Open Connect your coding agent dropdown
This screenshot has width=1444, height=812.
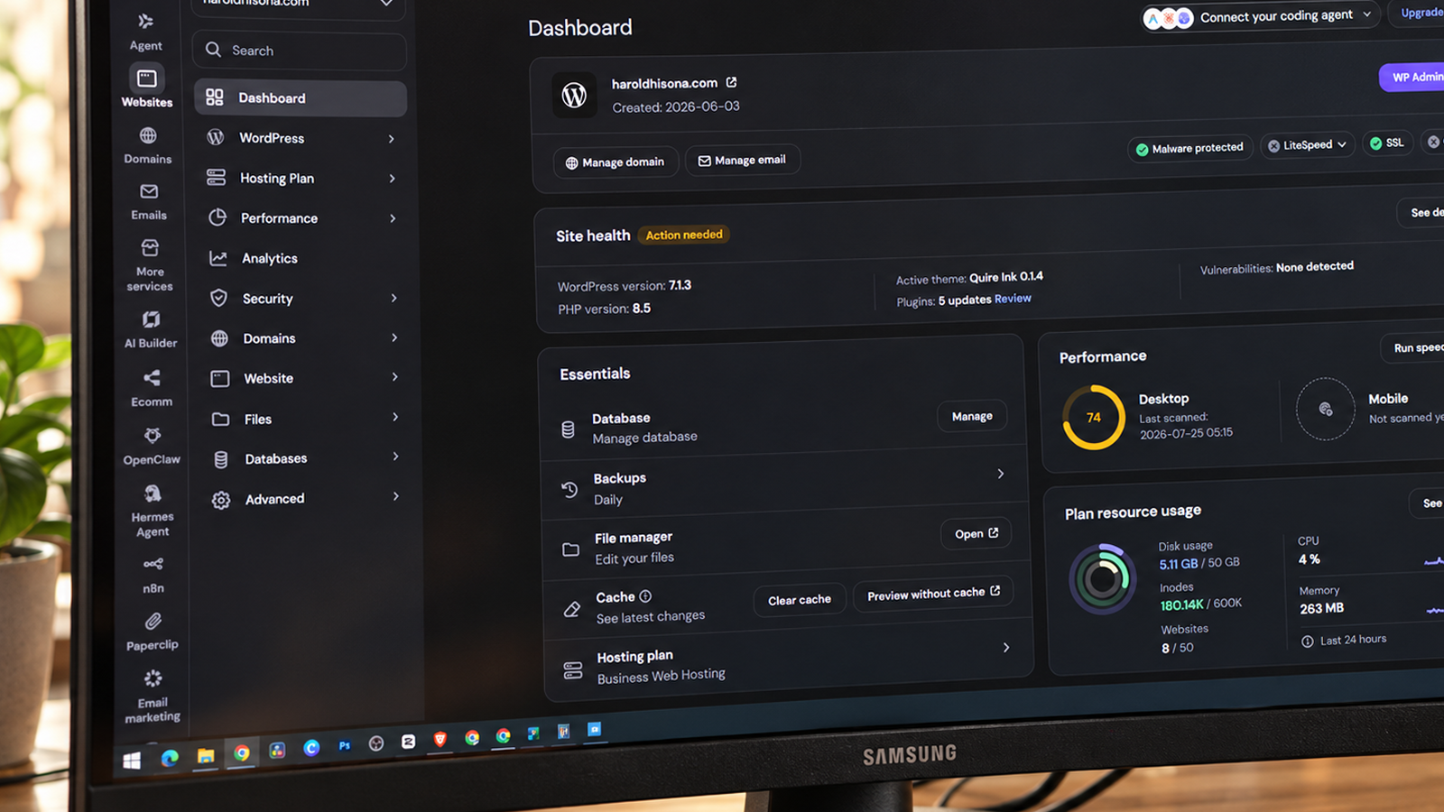pyautogui.click(x=1262, y=17)
